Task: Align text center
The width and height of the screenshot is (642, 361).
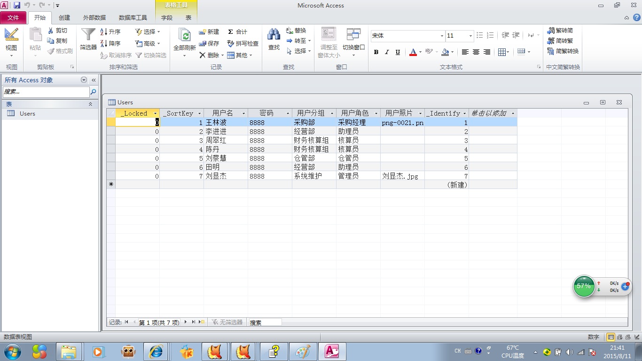Action: click(476, 52)
